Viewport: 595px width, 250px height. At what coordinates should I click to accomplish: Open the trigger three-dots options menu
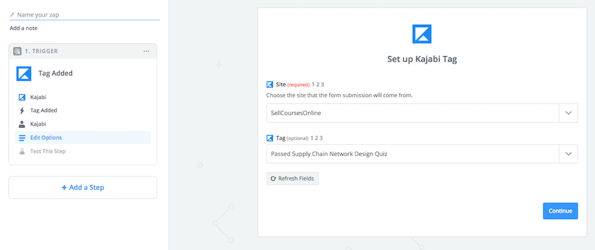[x=147, y=51]
